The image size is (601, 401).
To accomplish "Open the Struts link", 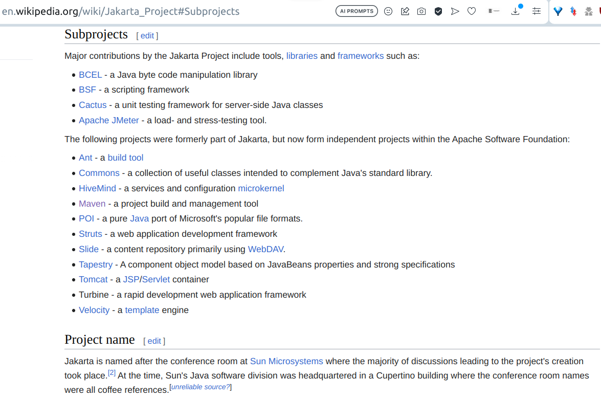I will 91,234.
